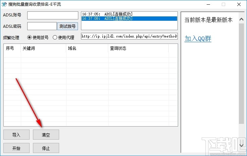This screenshot has height=156, width=247.
Task: Click the 导入 button
Action: [x=16, y=135]
